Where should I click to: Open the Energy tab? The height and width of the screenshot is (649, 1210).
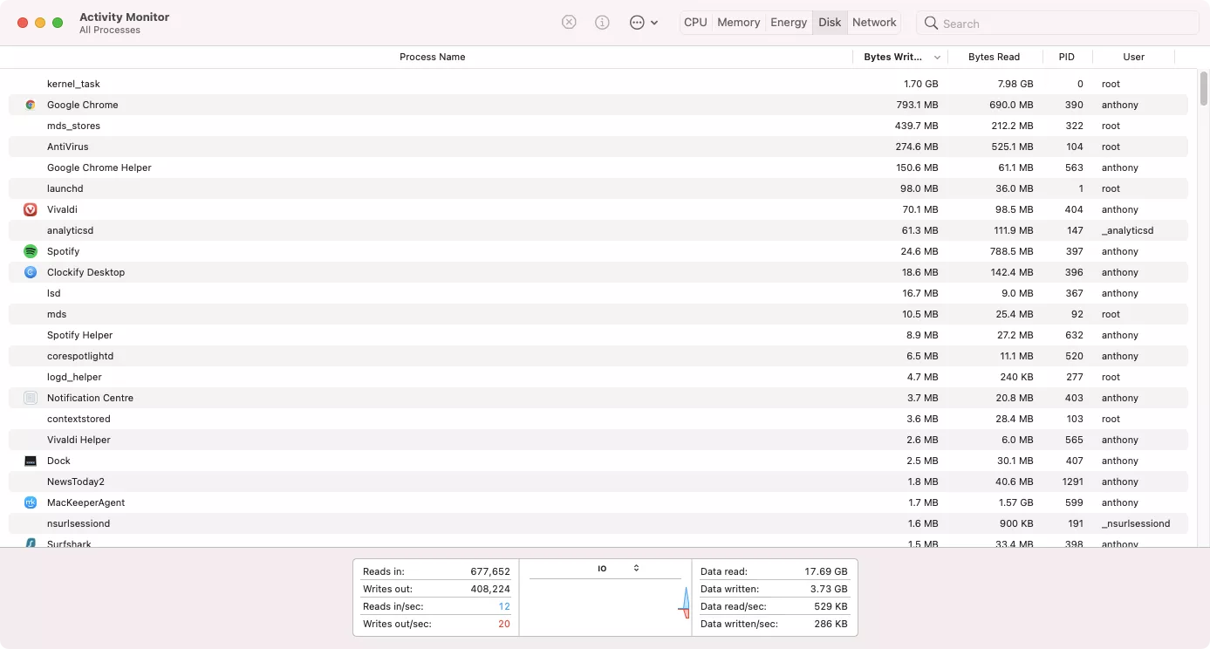pos(788,23)
